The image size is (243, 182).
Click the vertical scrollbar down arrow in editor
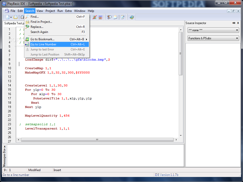pos(181,135)
